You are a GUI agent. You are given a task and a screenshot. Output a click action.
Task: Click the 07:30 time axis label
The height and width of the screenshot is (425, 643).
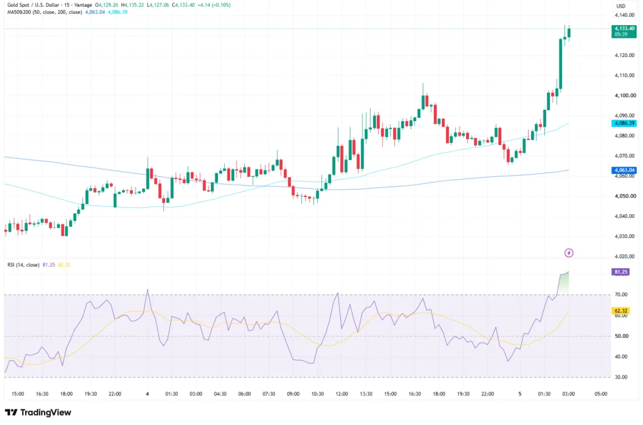point(269,394)
